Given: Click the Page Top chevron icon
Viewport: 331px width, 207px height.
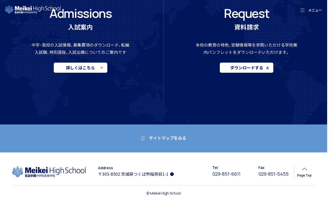Looking at the screenshot, I should point(304,169).
